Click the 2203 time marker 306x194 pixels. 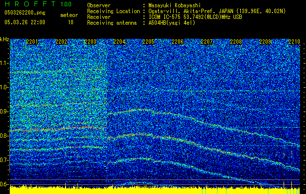tap(90, 42)
